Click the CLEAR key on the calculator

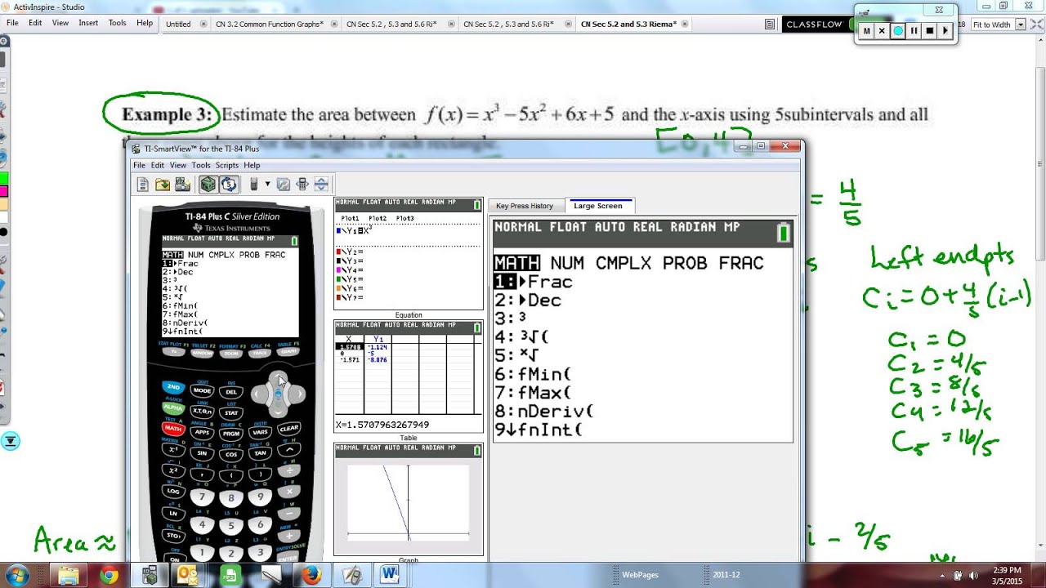[x=289, y=429]
